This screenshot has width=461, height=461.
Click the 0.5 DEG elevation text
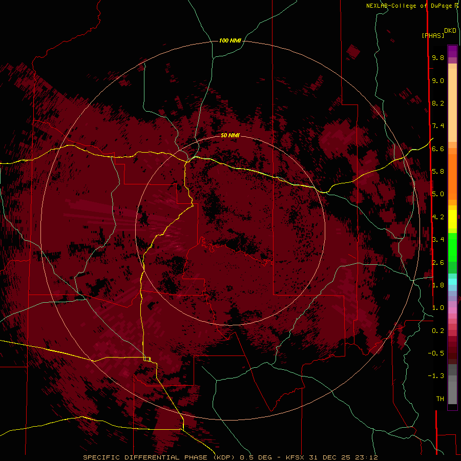(255, 457)
